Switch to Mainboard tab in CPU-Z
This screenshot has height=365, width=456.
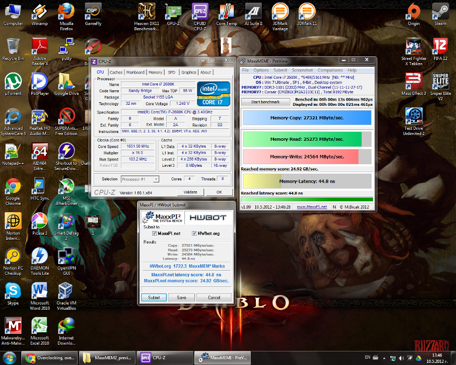tap(135, 72)
